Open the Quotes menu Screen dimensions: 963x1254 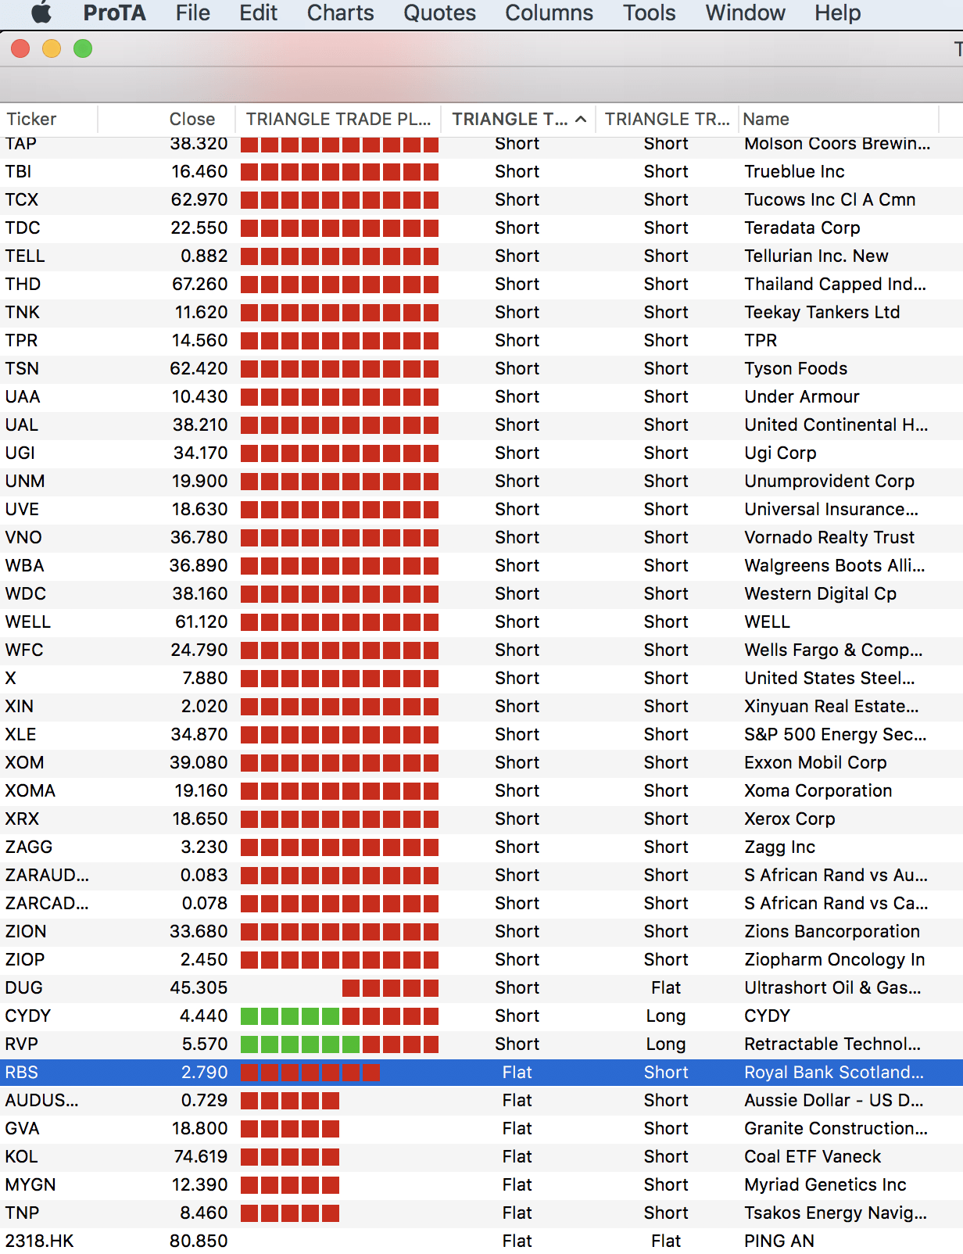[439, 13]
